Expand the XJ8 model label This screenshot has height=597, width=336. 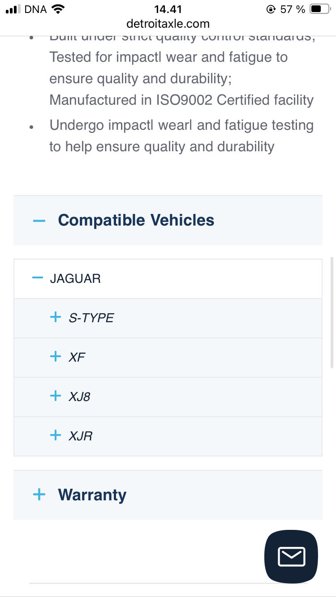coord(79,397)
